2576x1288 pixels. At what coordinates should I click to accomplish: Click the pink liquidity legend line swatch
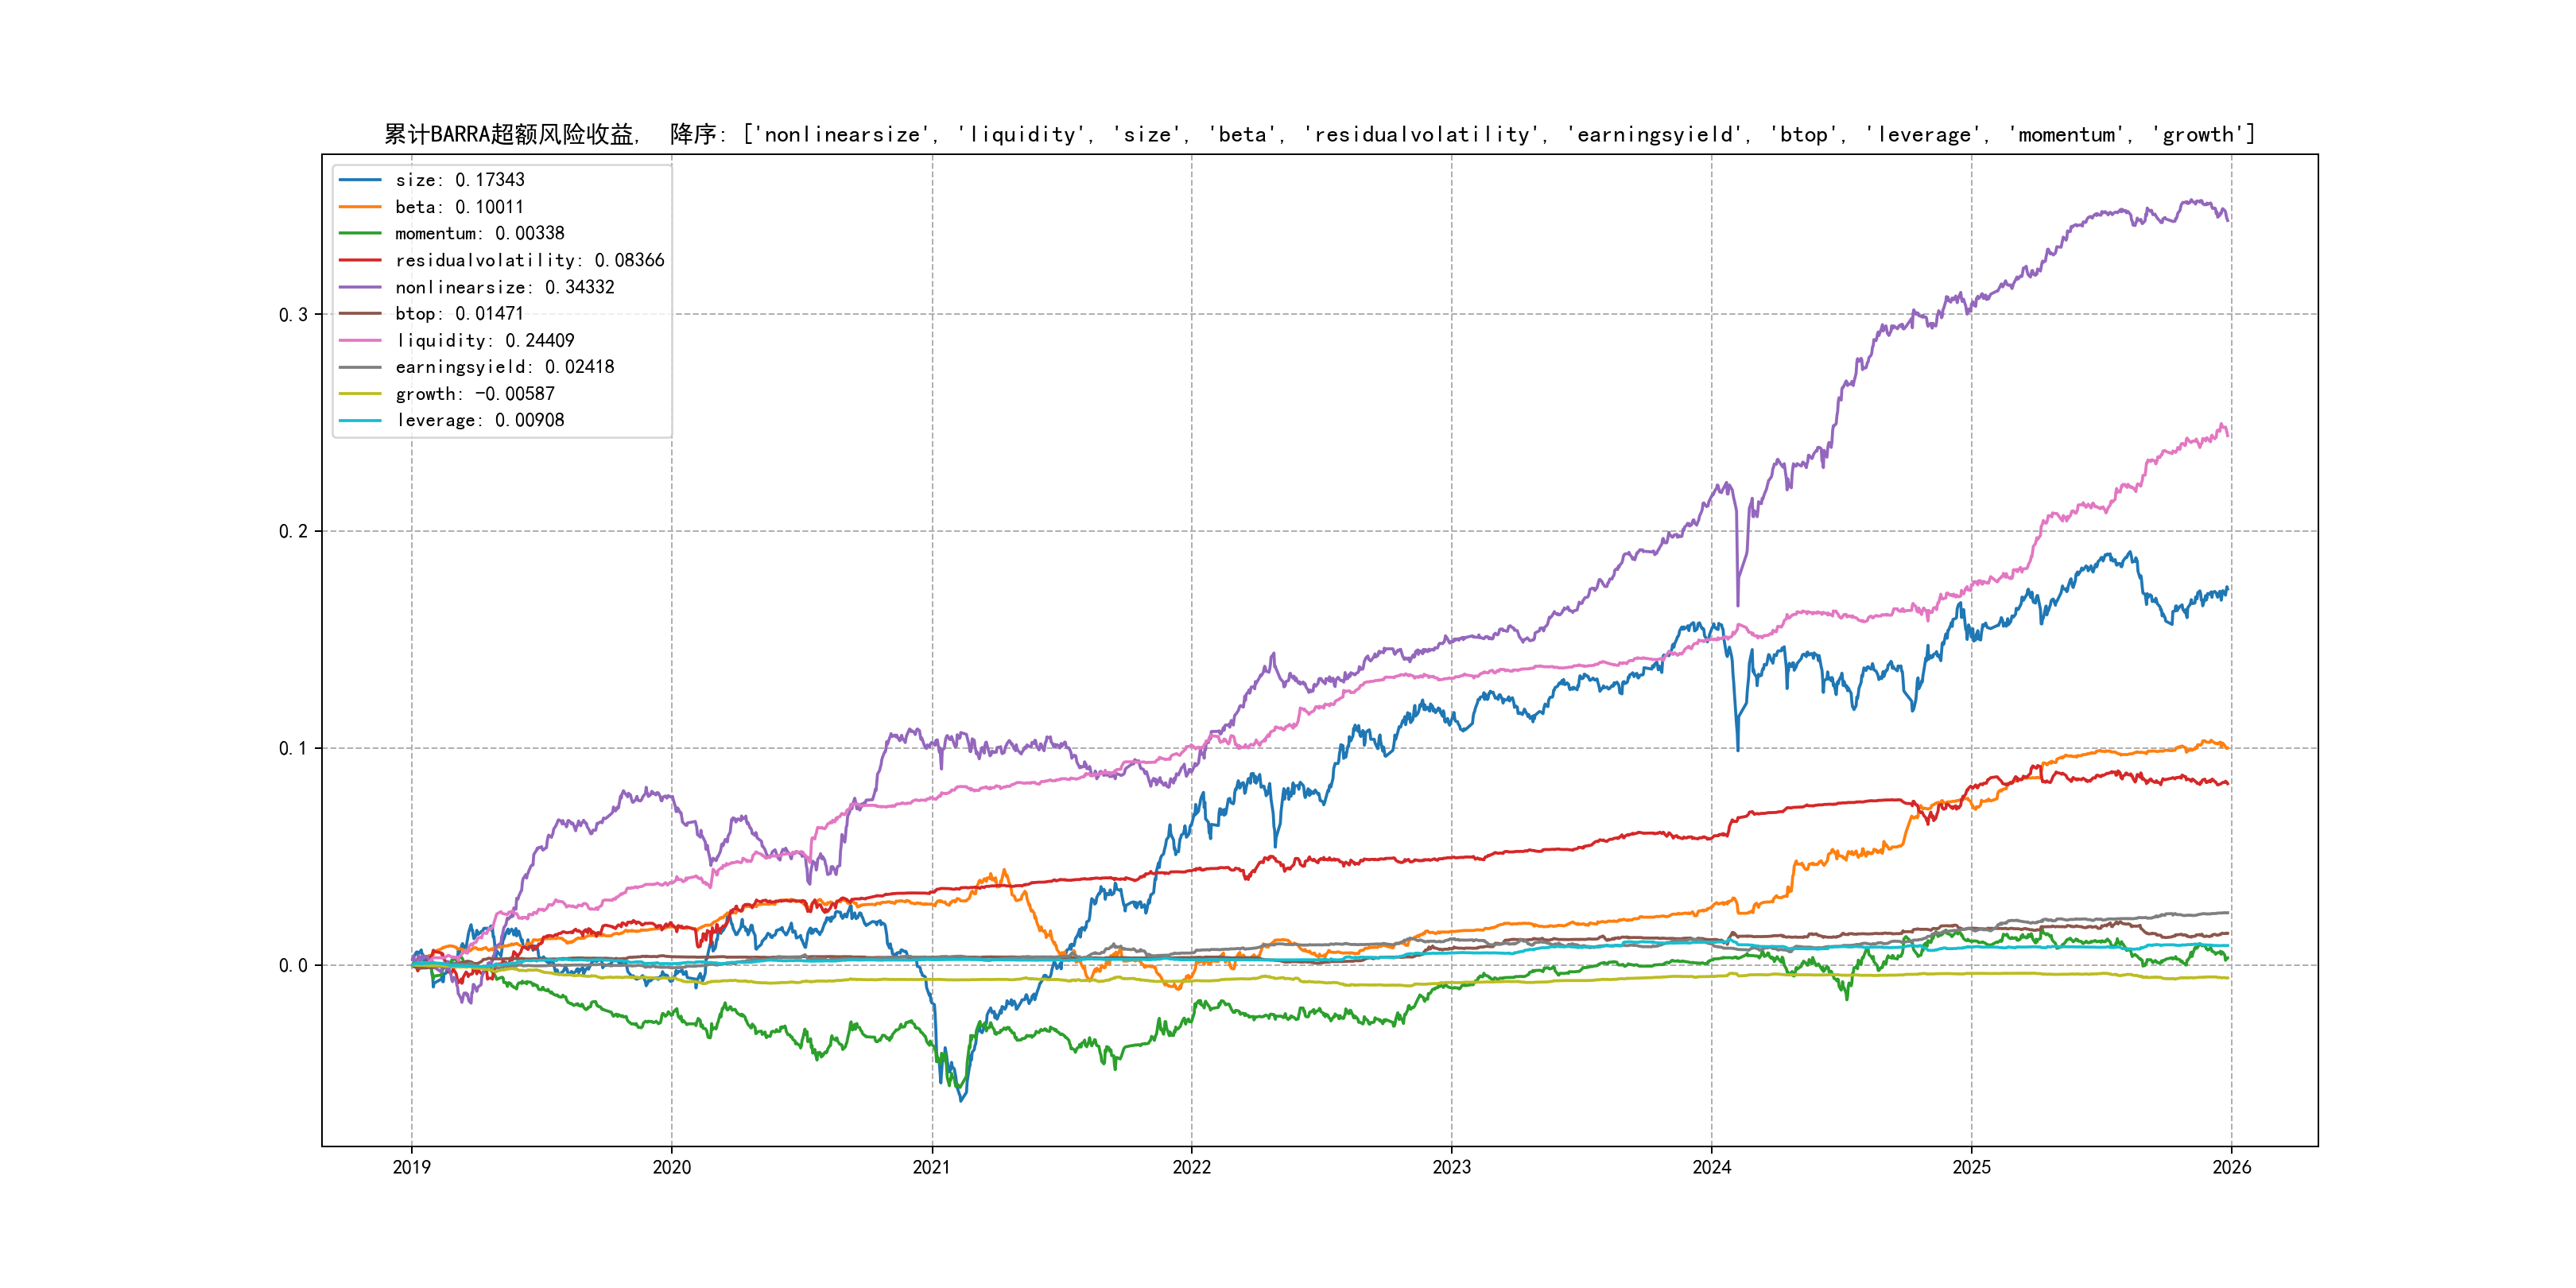[x=360, y=340]
